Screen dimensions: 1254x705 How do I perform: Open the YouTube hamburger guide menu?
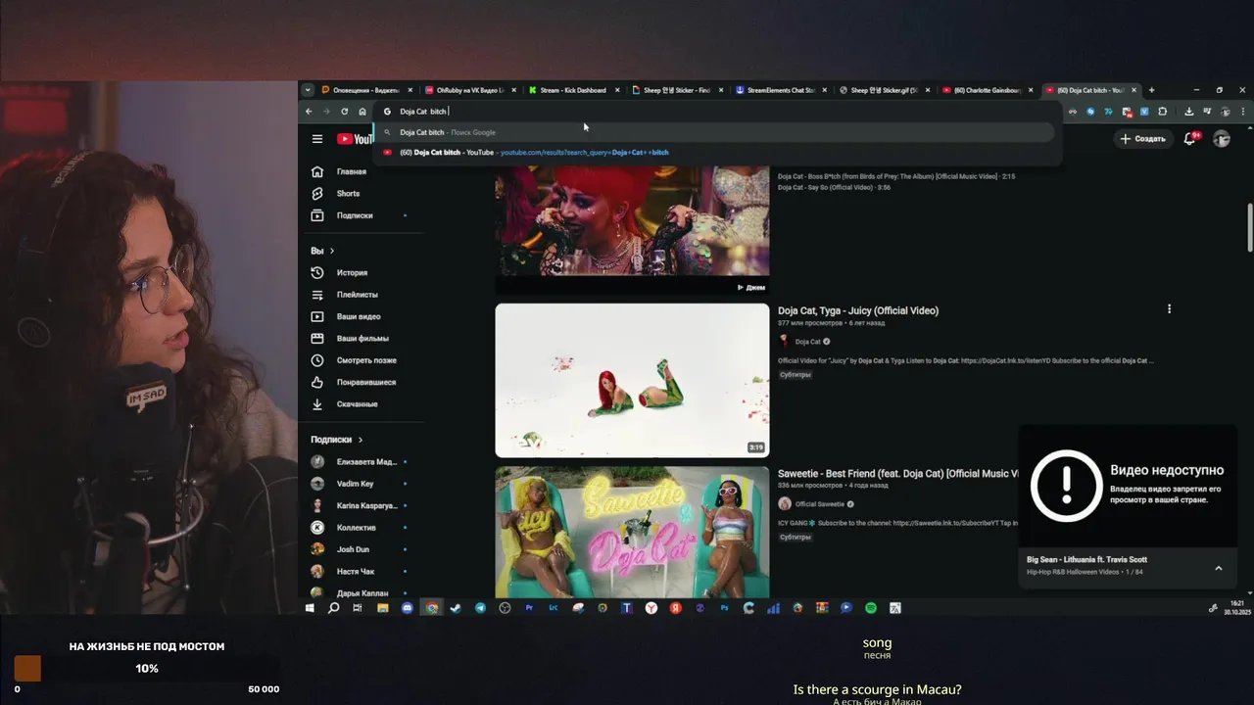(x=317, y=139)
